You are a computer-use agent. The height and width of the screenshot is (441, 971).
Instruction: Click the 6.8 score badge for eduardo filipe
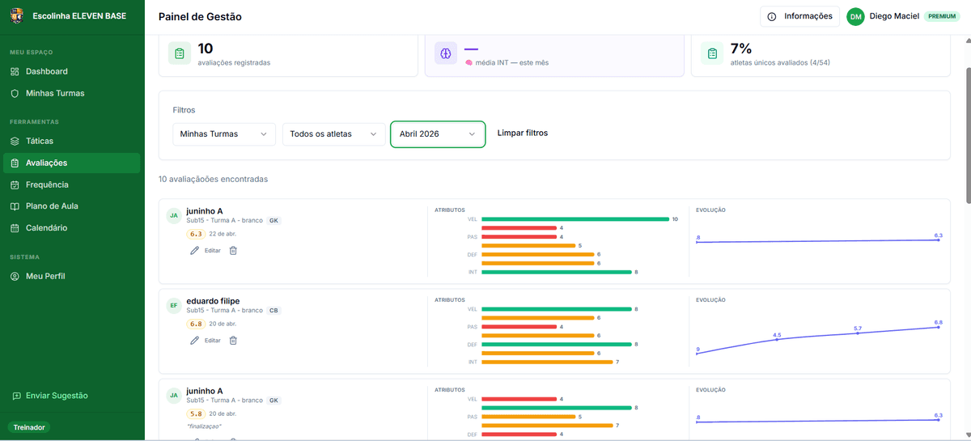click(196, 324)
